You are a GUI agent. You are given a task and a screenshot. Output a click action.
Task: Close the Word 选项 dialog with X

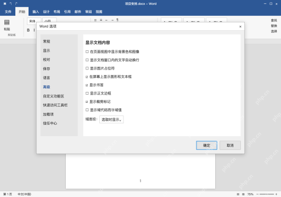(x=240, y=27)
